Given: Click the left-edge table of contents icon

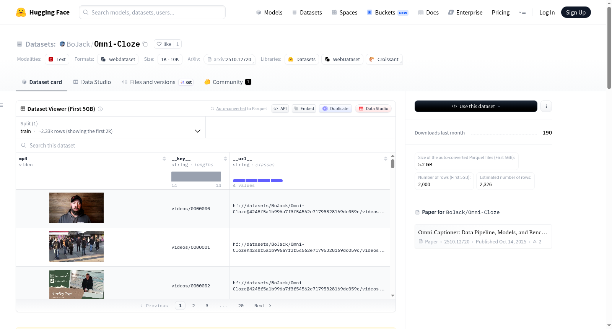Looking at the screenshot, I should (x=2, y=105).
